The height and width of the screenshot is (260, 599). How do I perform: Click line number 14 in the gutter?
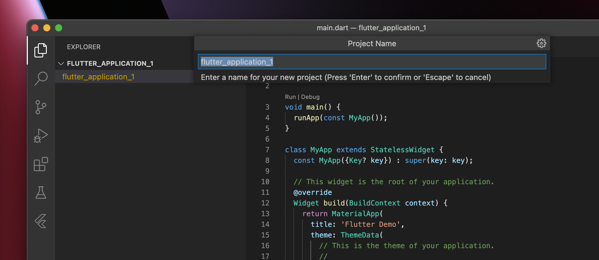tap(265, 224)
